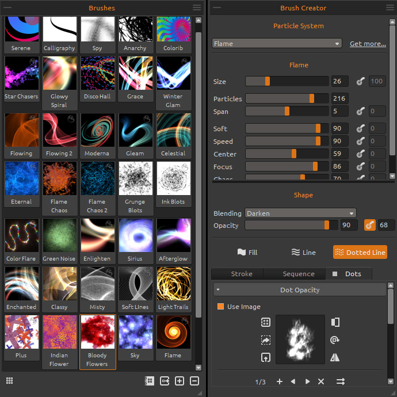The height and width of the screenshot is (397, 397).
Task: Select the Fill shape button
Action: click(247, 253)
